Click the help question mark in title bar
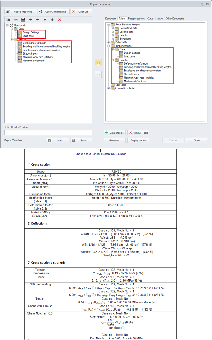 click(x=202, y=4)
